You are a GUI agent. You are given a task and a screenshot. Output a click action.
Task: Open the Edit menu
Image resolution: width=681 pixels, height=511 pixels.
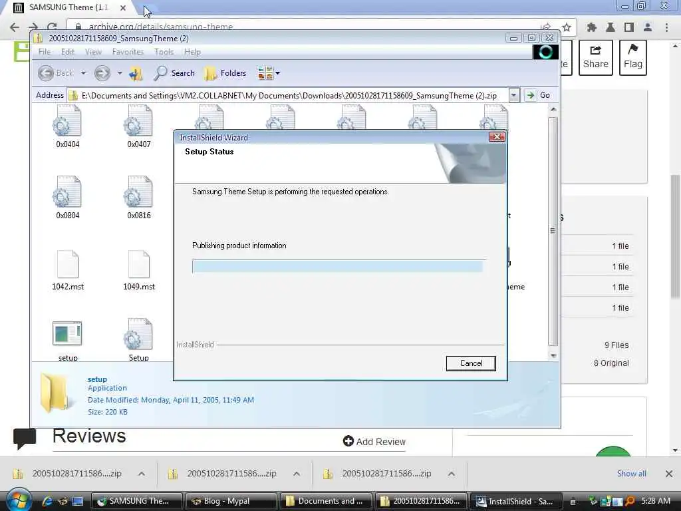(x=67, y=52)
